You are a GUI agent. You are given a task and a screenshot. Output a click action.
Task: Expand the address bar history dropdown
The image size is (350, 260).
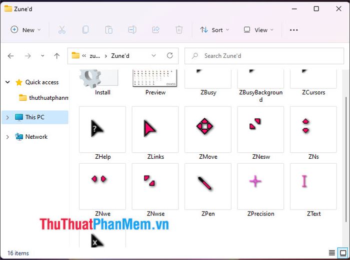153,55
